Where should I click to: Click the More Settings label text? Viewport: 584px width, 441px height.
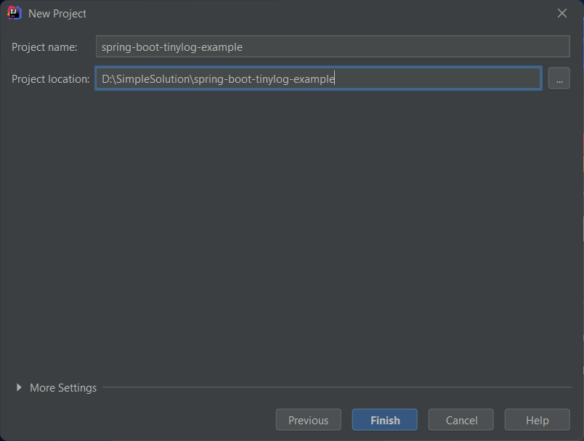click(x=62, y=388)
